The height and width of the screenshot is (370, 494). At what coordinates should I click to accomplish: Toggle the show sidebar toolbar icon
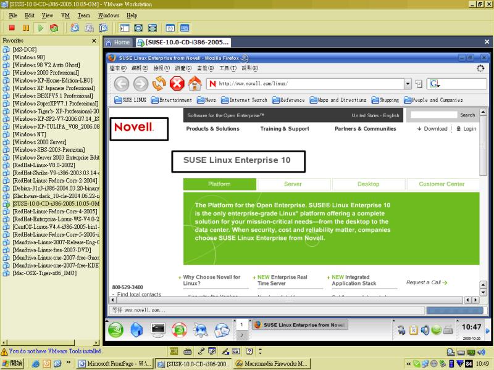(x=125, y=28)
